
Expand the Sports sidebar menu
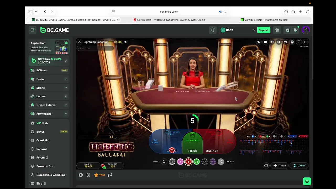(x=49, y=88)
